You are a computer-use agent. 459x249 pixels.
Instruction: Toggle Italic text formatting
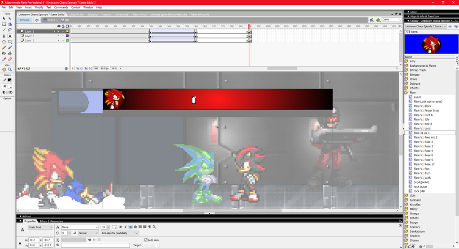pos(126,227)
